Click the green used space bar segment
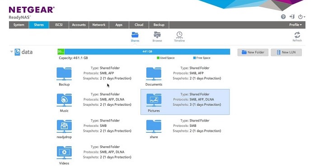 pyautogui.click(x=61, y=52)
